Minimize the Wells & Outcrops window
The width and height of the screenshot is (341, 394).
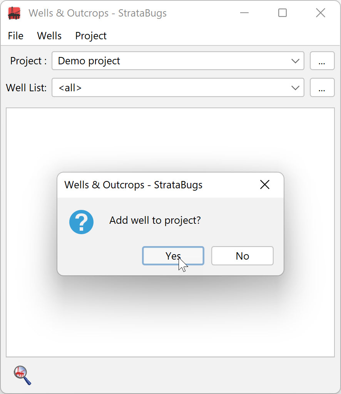[244, 13]
